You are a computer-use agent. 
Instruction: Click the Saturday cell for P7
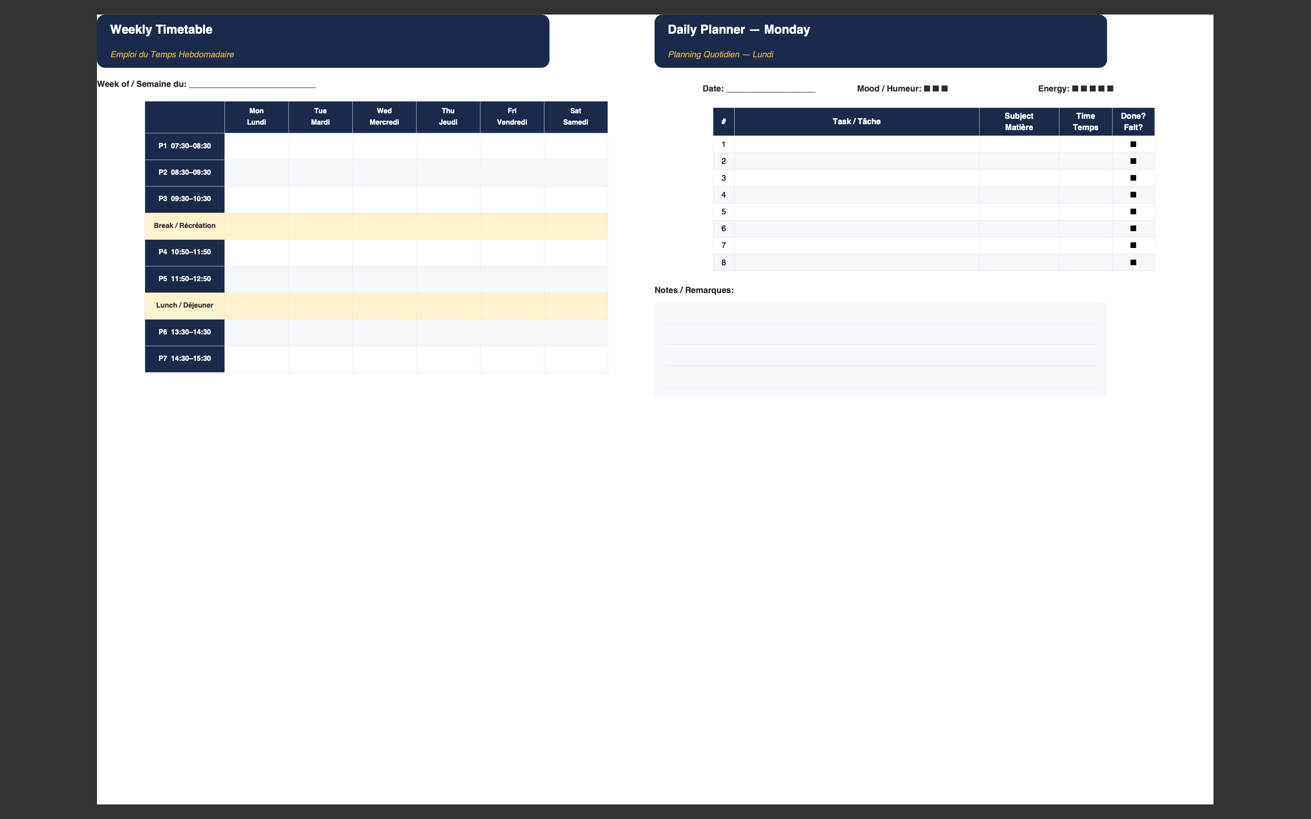(x=576, y=359)
